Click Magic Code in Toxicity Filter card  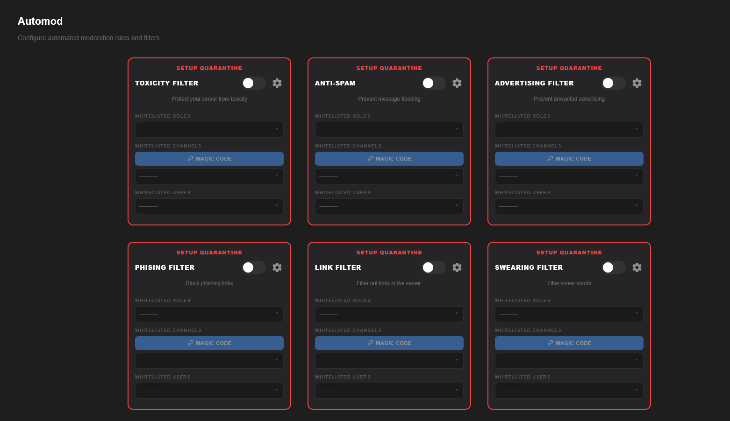coord(209,159)
